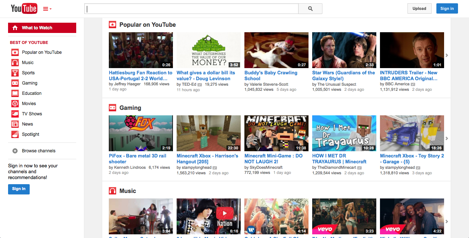Click INTRUDERS Trailer video title
The height and width of the screenshot is (238, 469).
point(409,75)
